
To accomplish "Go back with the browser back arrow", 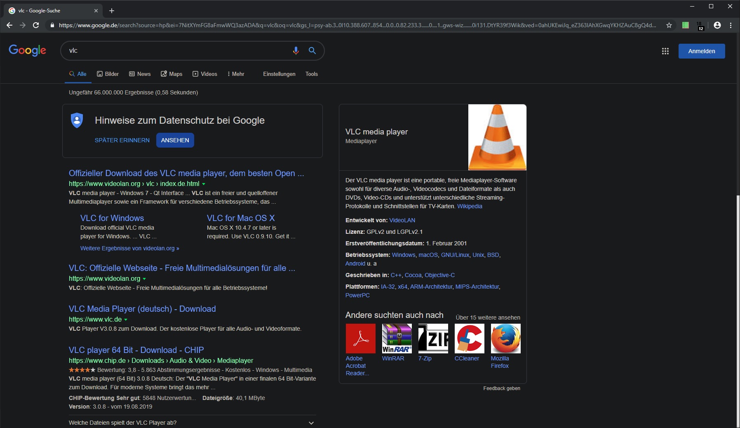I will pos(9,25).
